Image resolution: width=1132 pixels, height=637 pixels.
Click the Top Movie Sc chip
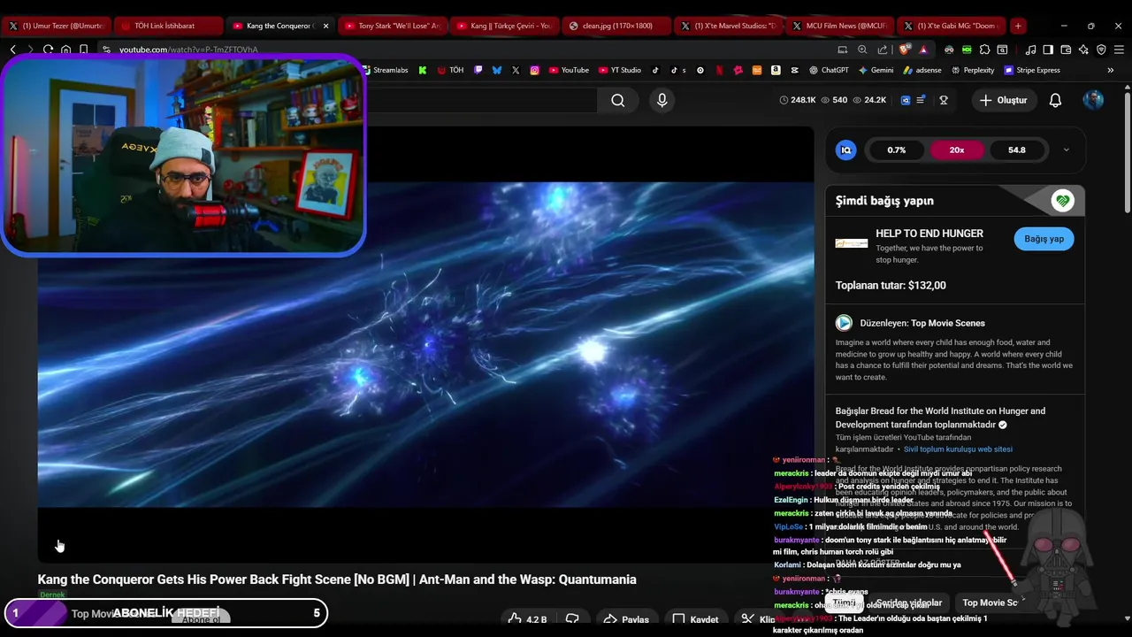point(991,602)
